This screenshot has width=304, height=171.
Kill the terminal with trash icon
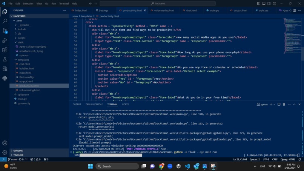coord(284,105)
